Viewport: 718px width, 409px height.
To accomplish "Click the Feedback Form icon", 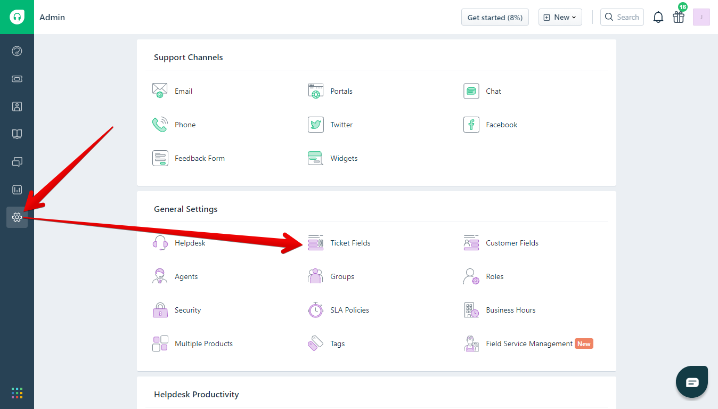I will (x=160, y=158).
